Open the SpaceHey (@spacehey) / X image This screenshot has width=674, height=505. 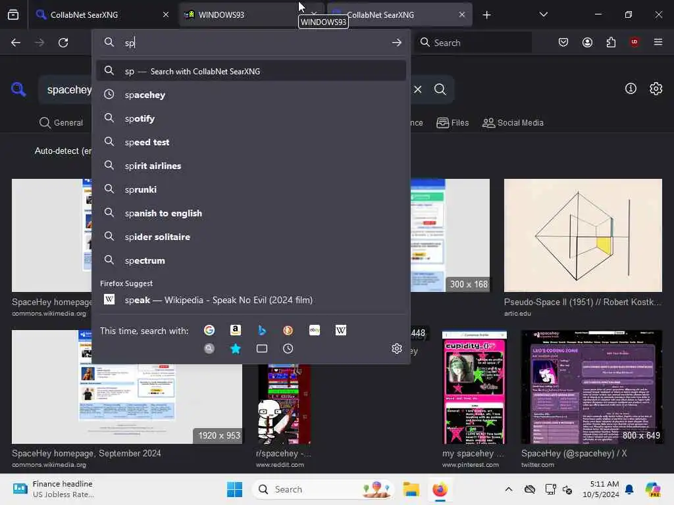point(592,387)
